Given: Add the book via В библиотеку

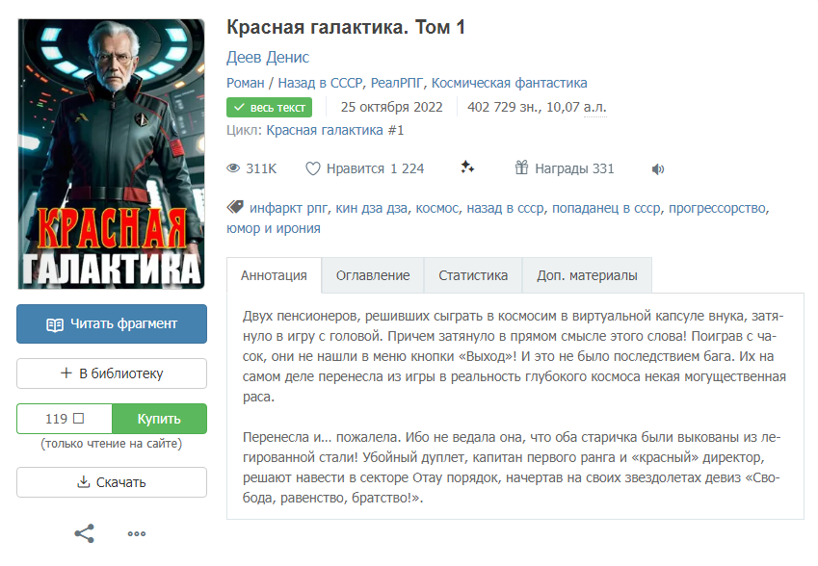Looking at the screenshot, I should pos(112,373).
